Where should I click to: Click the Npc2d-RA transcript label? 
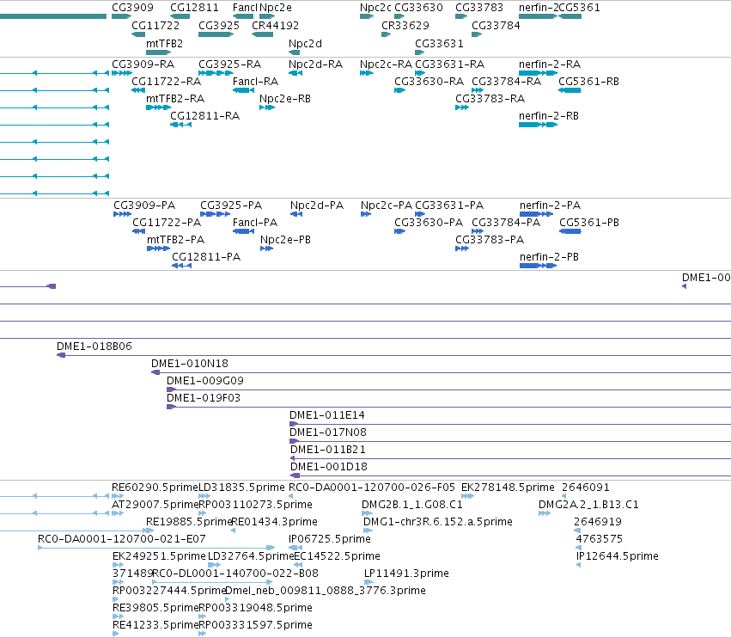click(315, 64)
